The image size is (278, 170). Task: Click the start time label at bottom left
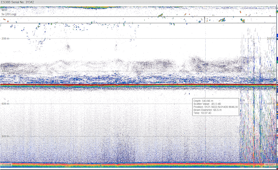(7, 165)
